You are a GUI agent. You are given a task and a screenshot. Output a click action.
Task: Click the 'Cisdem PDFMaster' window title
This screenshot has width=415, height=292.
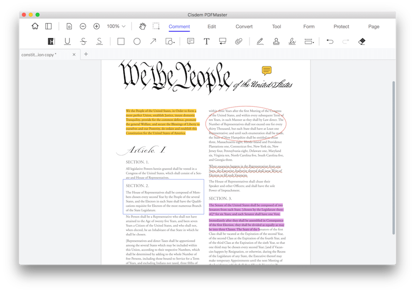[207, 15]
